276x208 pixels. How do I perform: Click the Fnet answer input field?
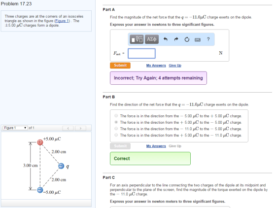pyautogui.click(x=142, y=54)
